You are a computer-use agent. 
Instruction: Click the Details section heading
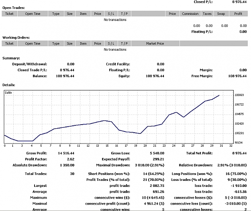pyautogui.click(x=9, y=85)
